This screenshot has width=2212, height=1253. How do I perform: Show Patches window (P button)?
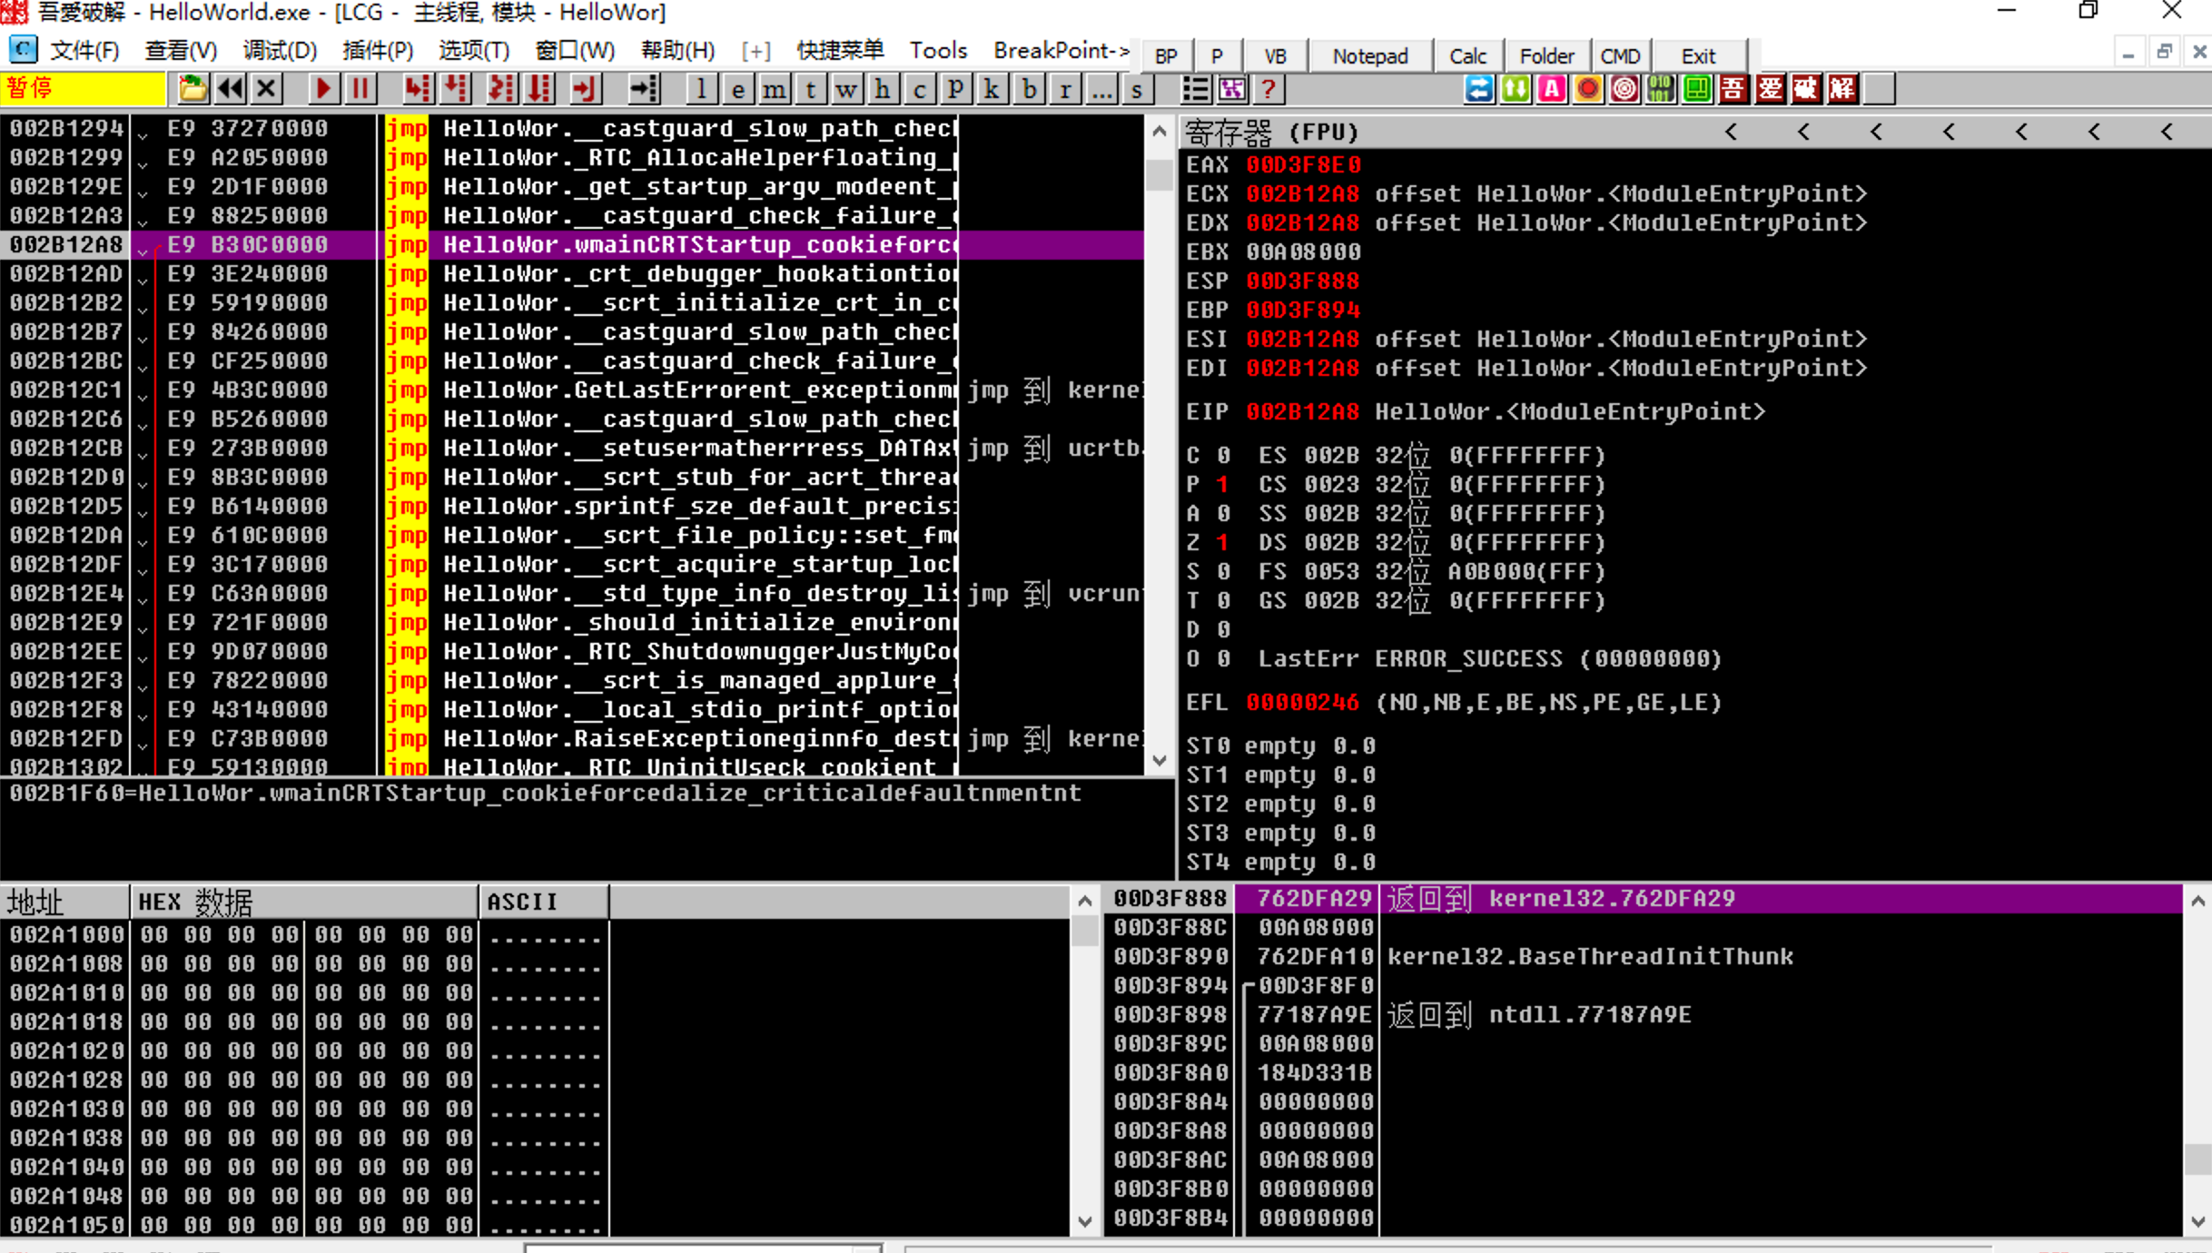(955, 89)
